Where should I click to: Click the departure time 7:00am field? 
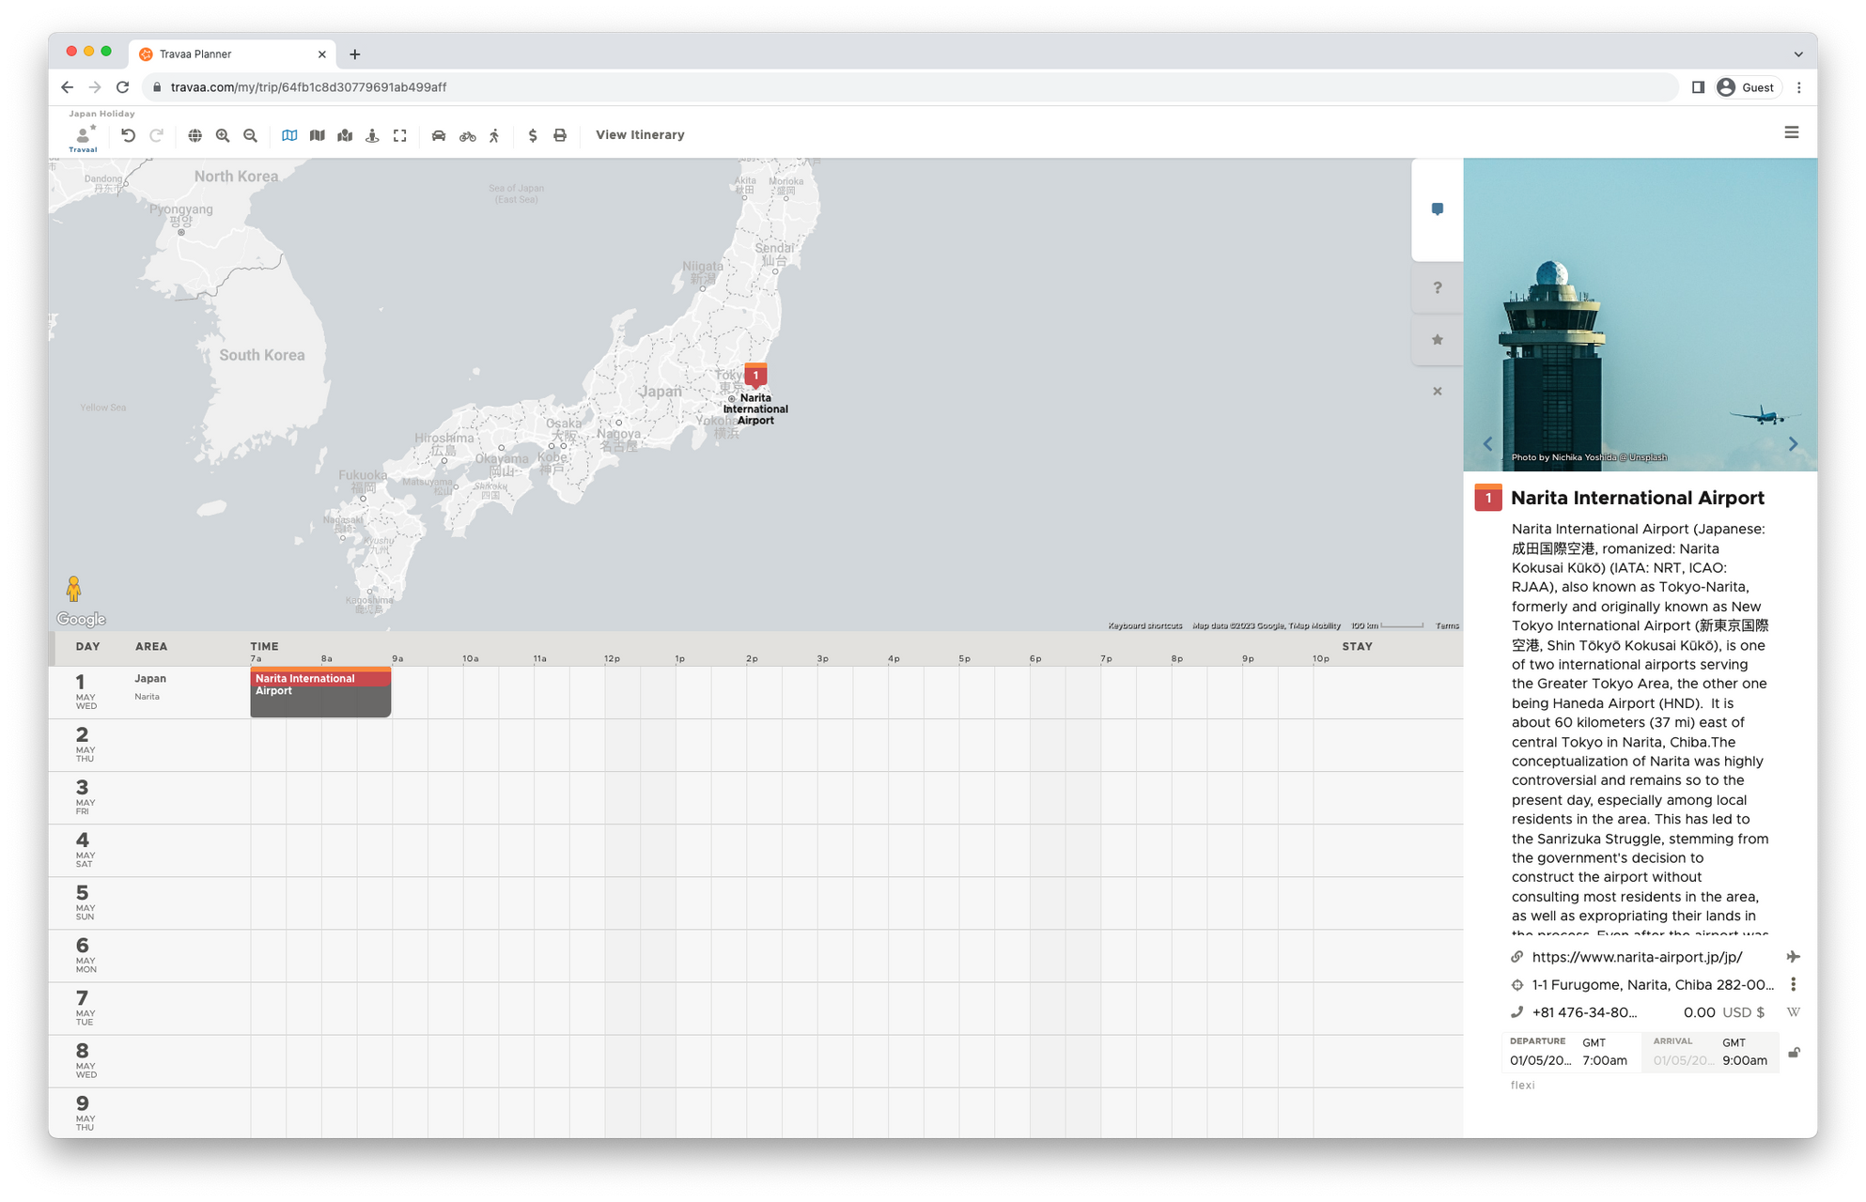pos(1604,1060)
